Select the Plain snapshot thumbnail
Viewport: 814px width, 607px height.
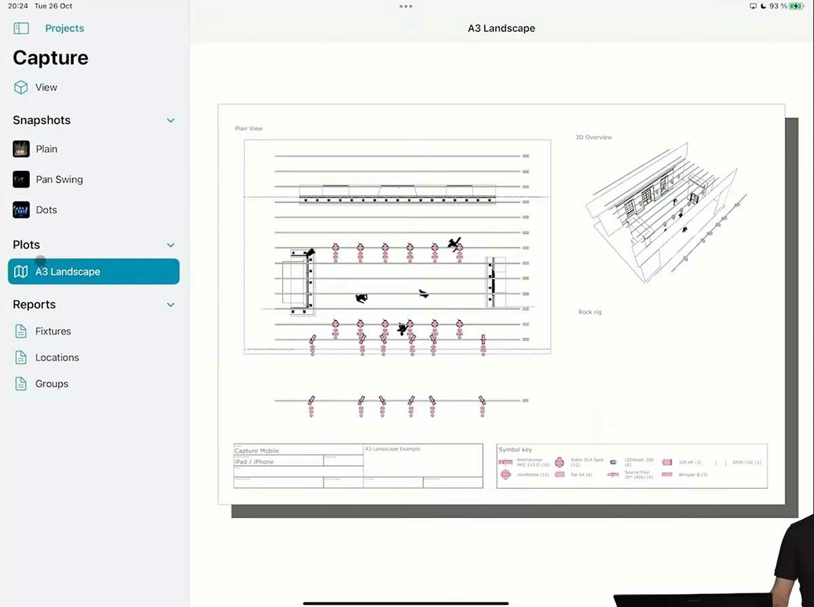click(x=21, y=149)
